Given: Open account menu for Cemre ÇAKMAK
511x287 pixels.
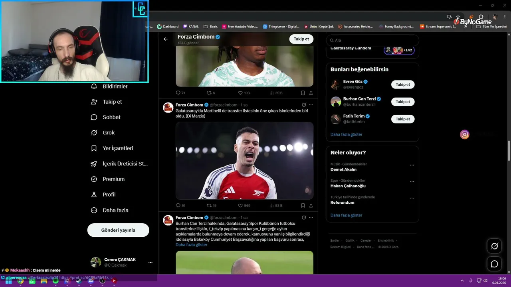Looking at the screenshot, I should click(x=122, y=262).
